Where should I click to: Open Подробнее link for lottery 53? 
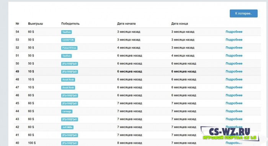pos(234,40)
